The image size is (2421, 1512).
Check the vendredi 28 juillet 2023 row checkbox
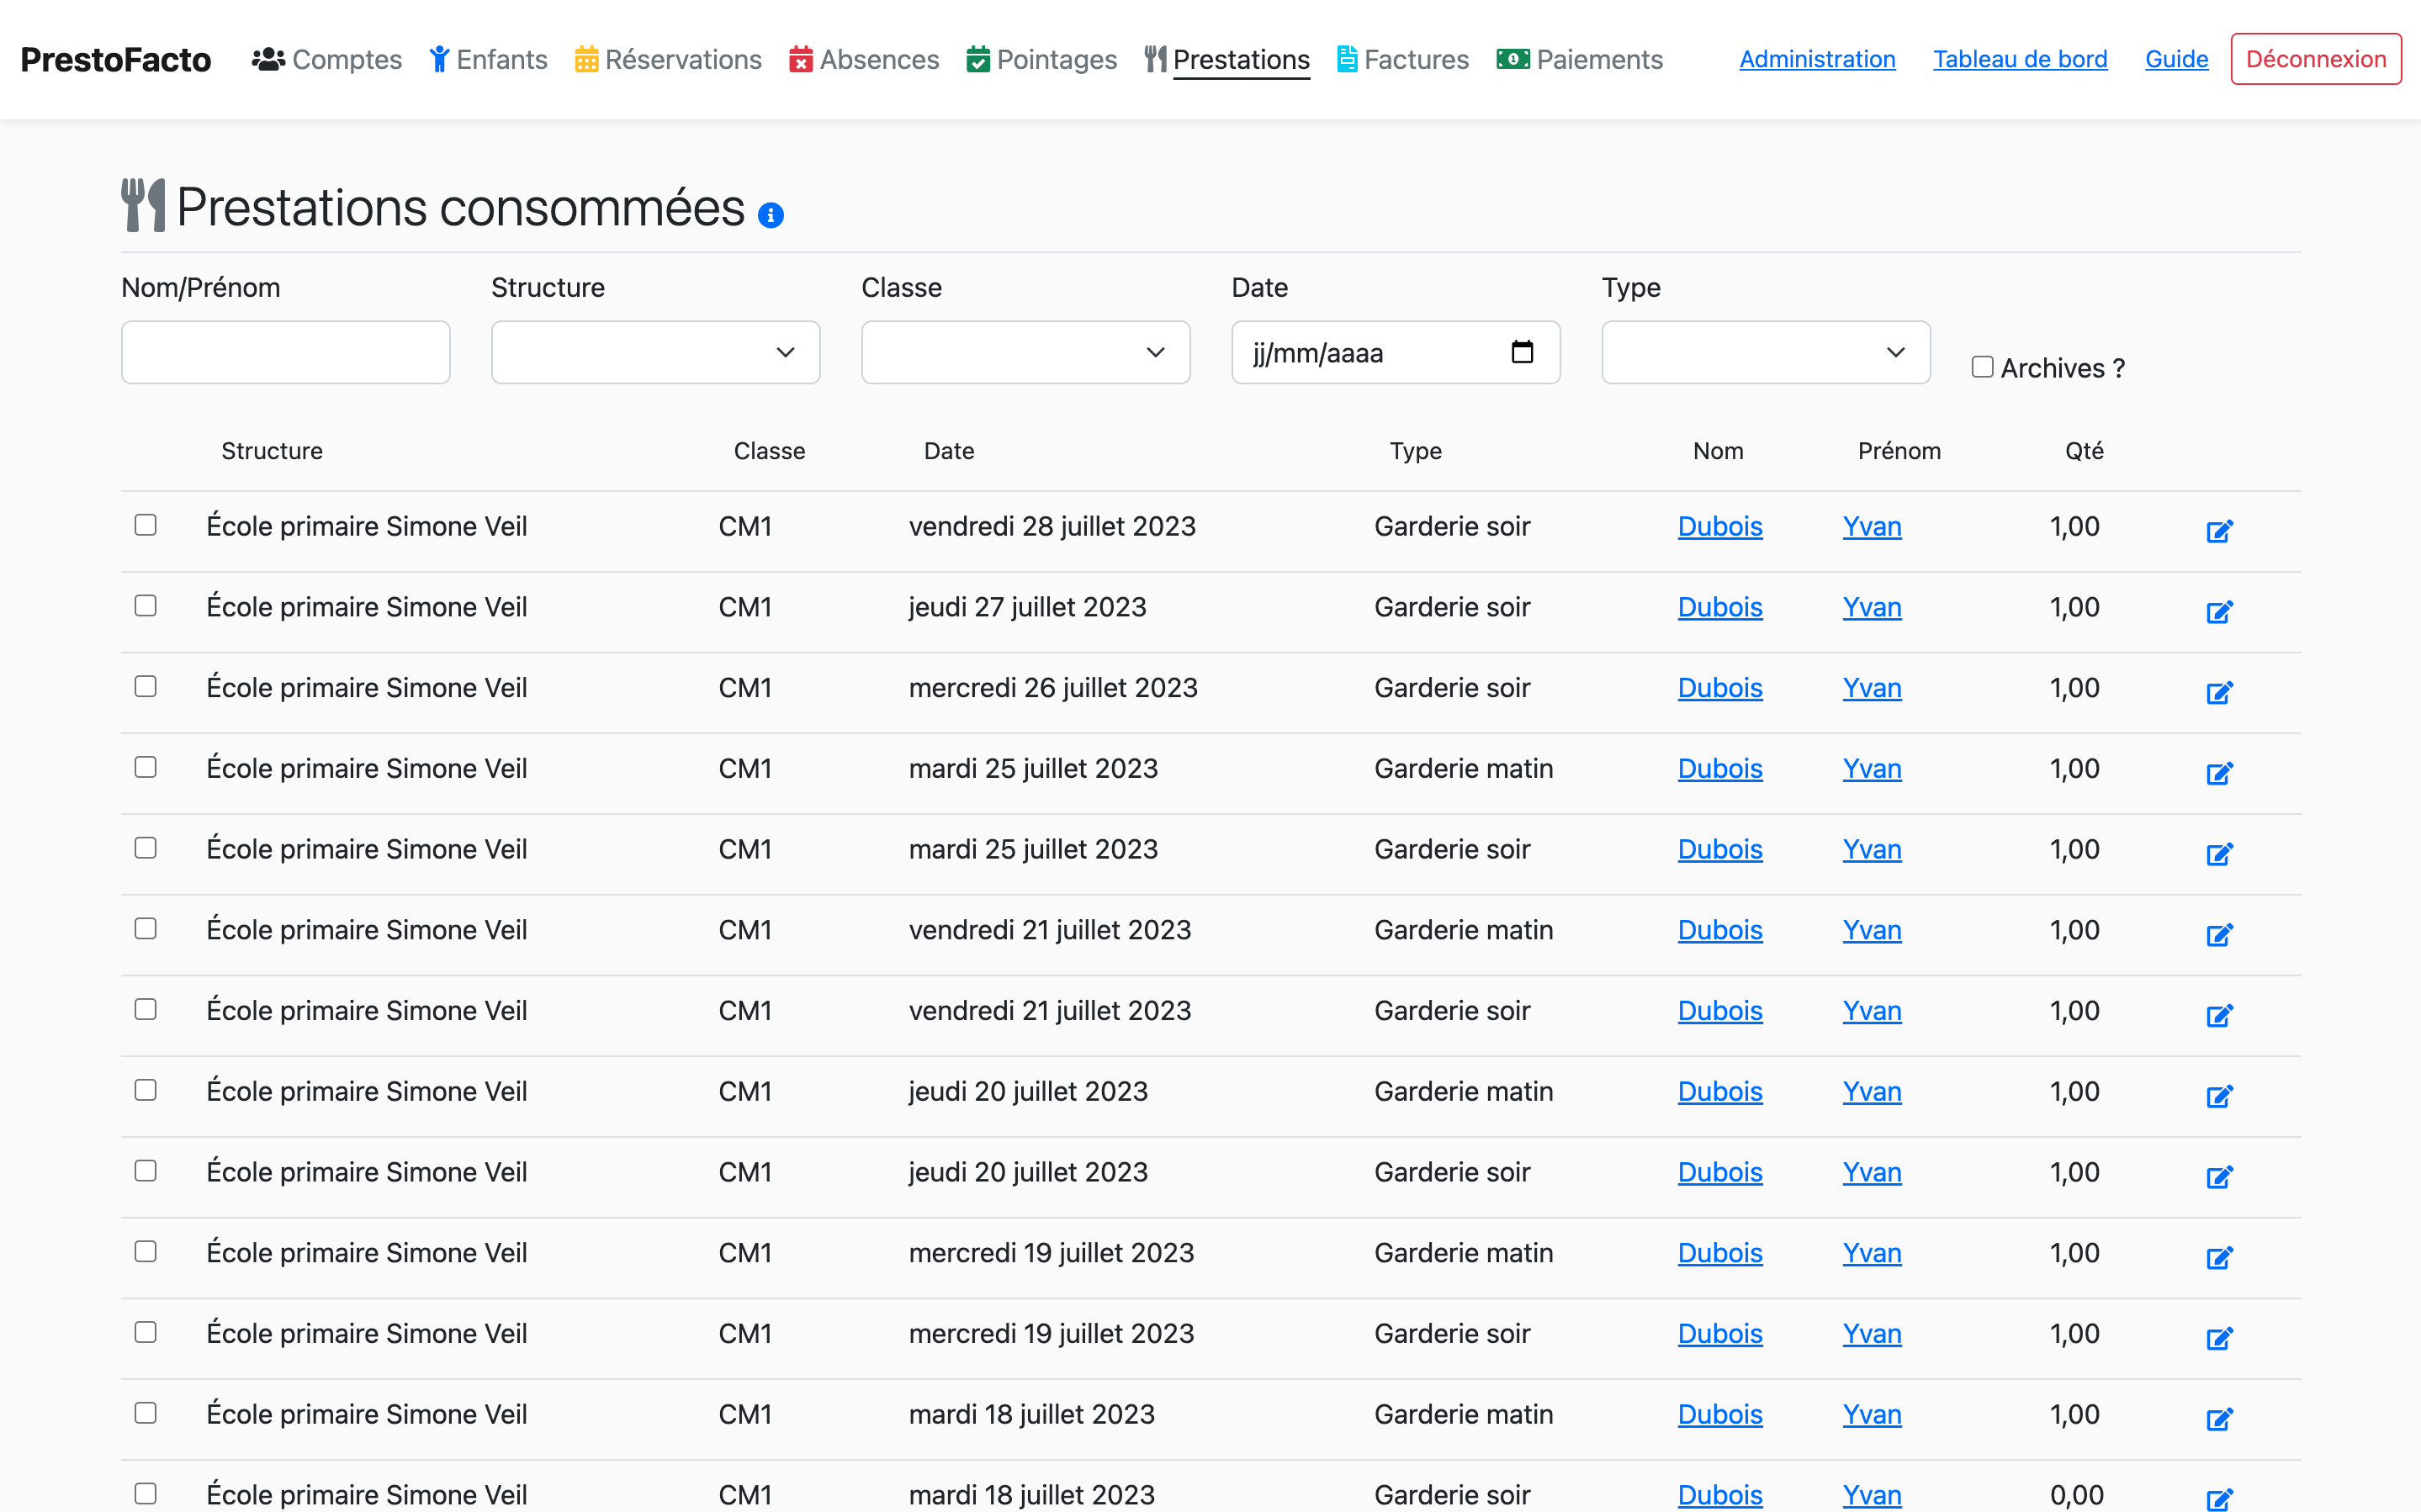click(x=146, y=525)
